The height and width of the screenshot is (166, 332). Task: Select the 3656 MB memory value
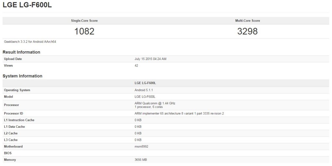click(x=141, y=160)
